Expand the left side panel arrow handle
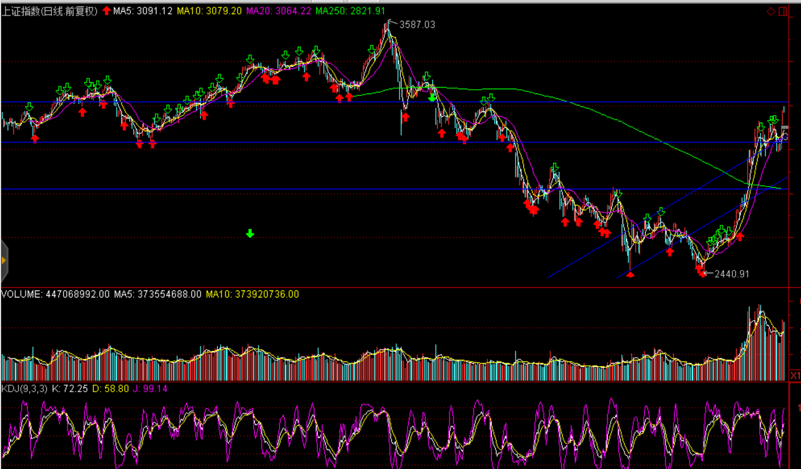The image size is (801, 469). click(x=4, y=261)
